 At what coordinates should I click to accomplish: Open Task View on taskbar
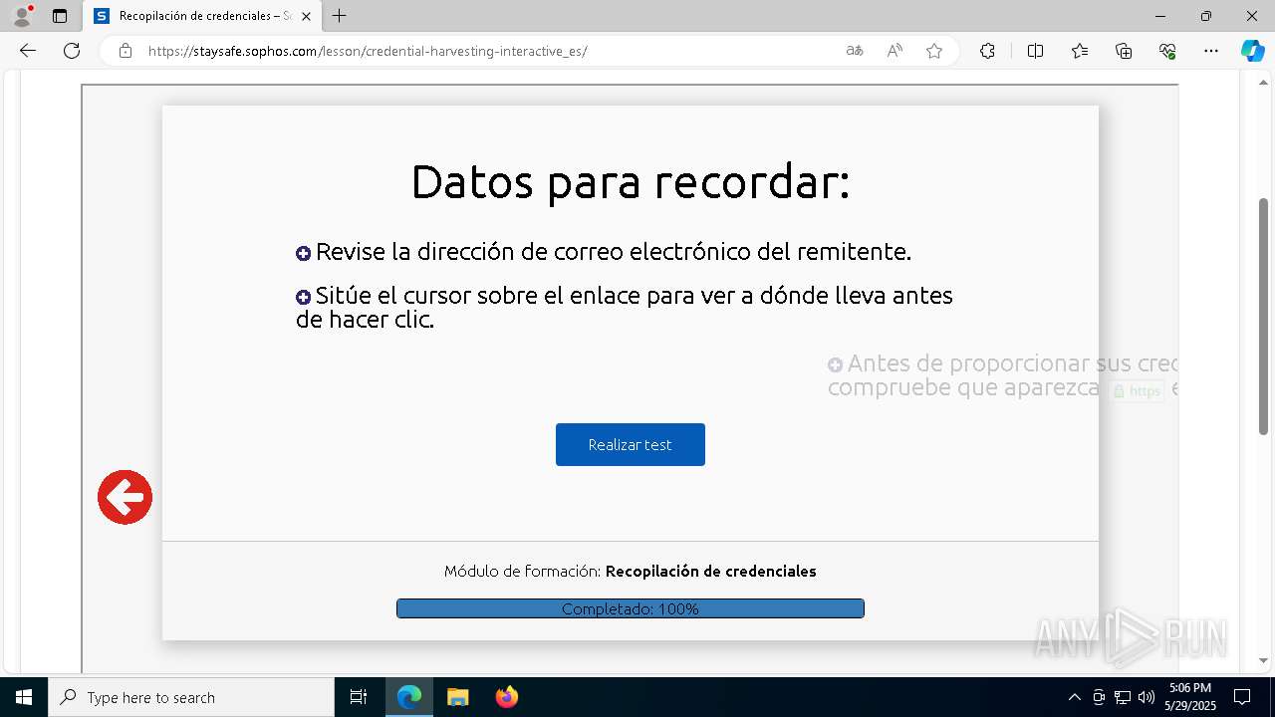coord(359,697)
